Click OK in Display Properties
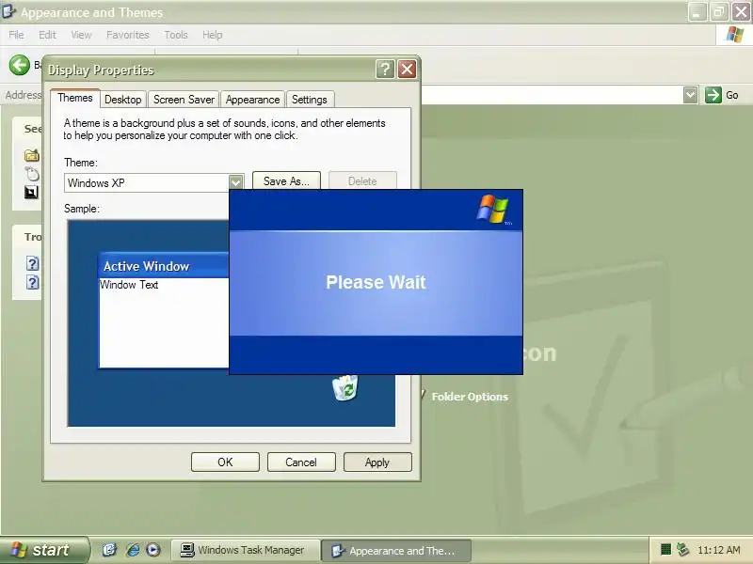Screen dimensions: 753x564 [x=225, y=462]
